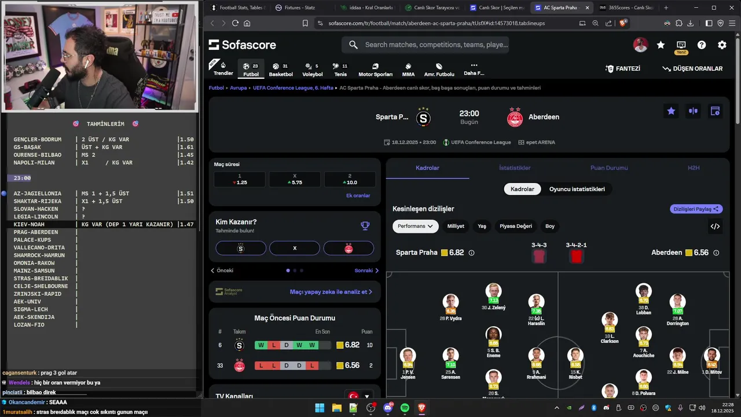Open Sofascore settings gear
Viewport: 741px width, 417px height.
[722, 45]
